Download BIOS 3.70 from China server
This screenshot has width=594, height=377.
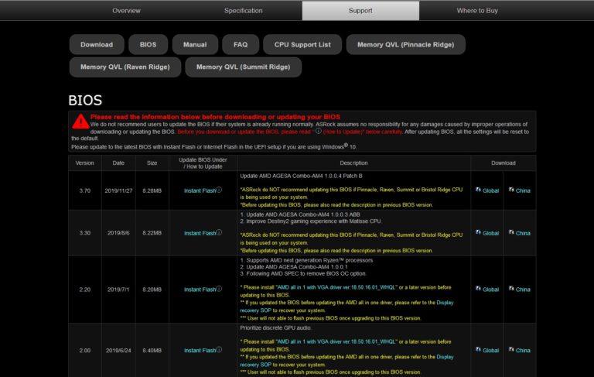(523, 190)
